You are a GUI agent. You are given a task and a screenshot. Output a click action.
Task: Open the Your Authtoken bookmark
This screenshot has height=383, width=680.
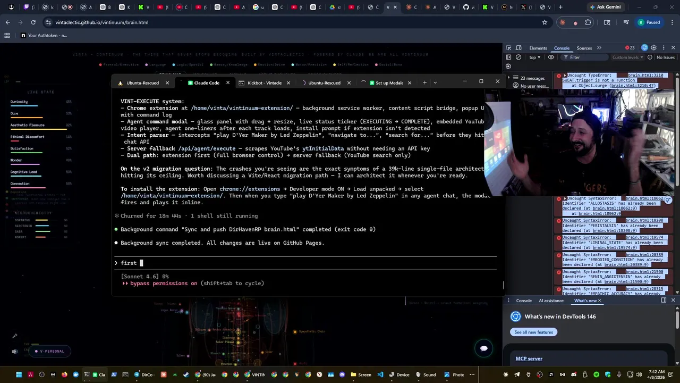click(43, 35)
